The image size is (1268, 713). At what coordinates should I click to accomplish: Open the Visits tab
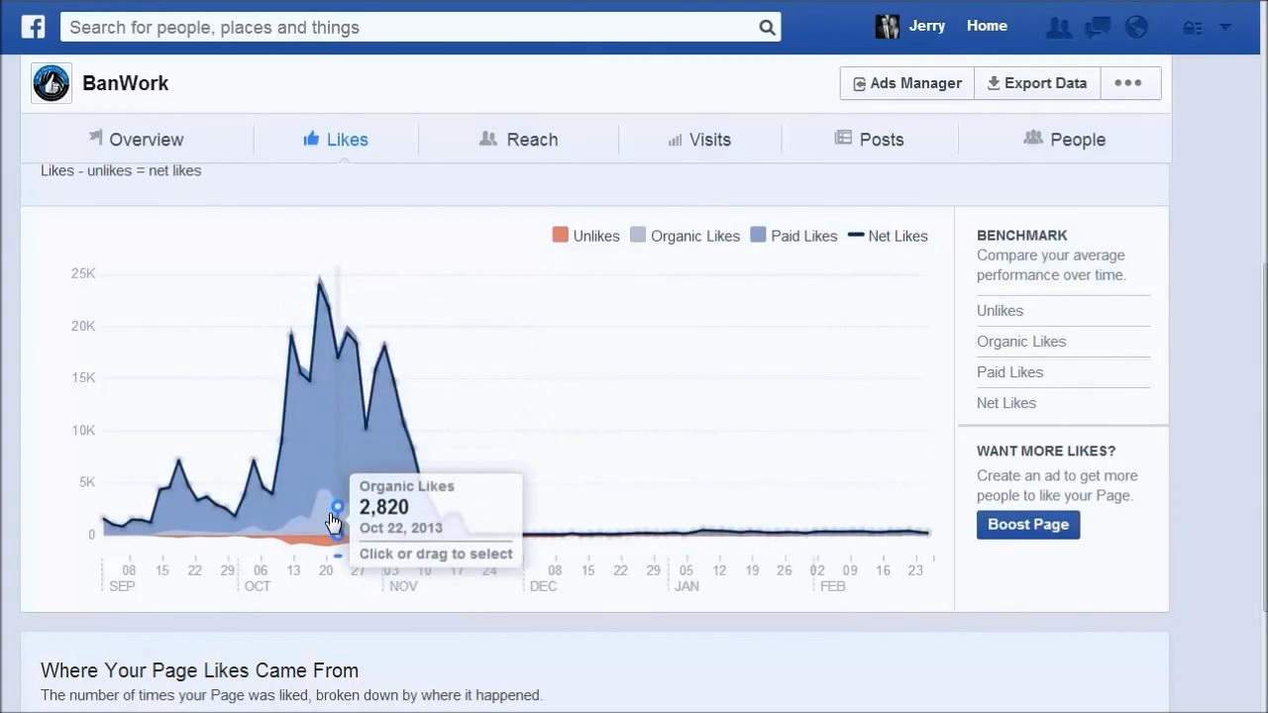tap(699, 140)
